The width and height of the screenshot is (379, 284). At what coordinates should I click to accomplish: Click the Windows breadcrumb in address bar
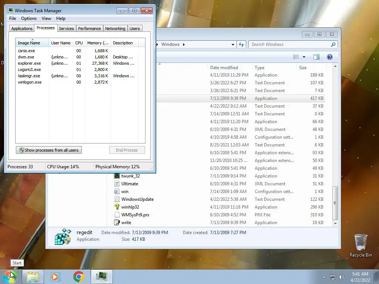point(170,44)
